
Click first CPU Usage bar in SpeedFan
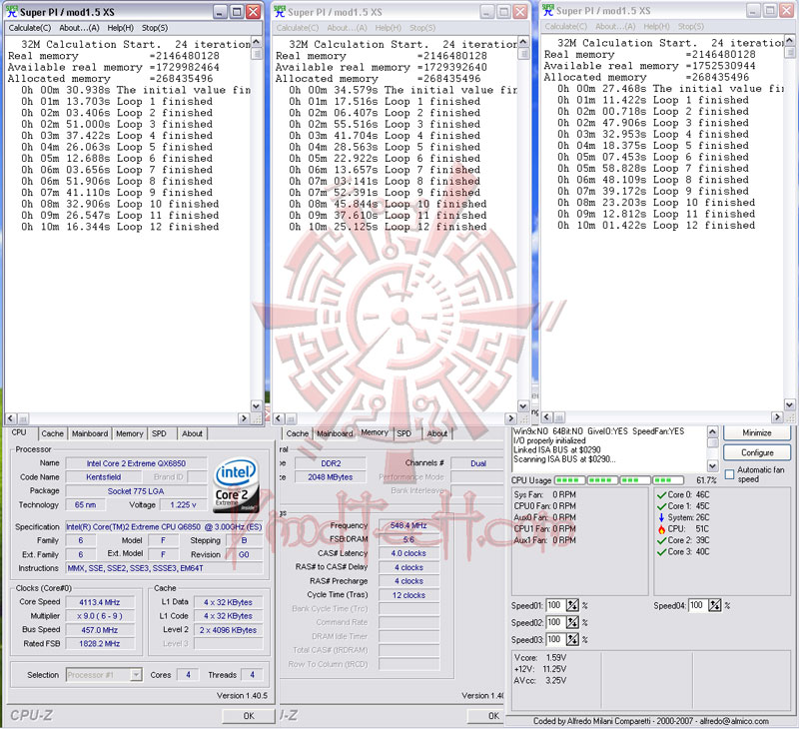[569, 480]
